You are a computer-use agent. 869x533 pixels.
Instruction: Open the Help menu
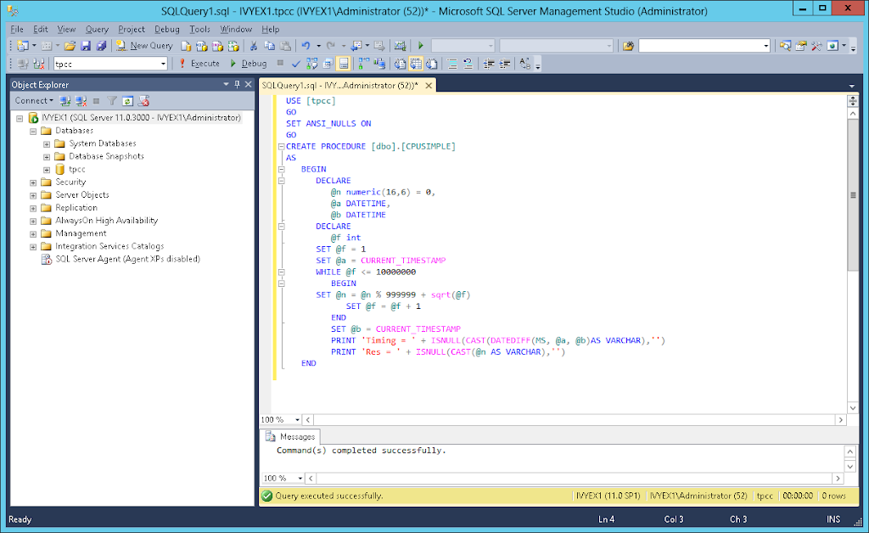click(x=271, y=30)
